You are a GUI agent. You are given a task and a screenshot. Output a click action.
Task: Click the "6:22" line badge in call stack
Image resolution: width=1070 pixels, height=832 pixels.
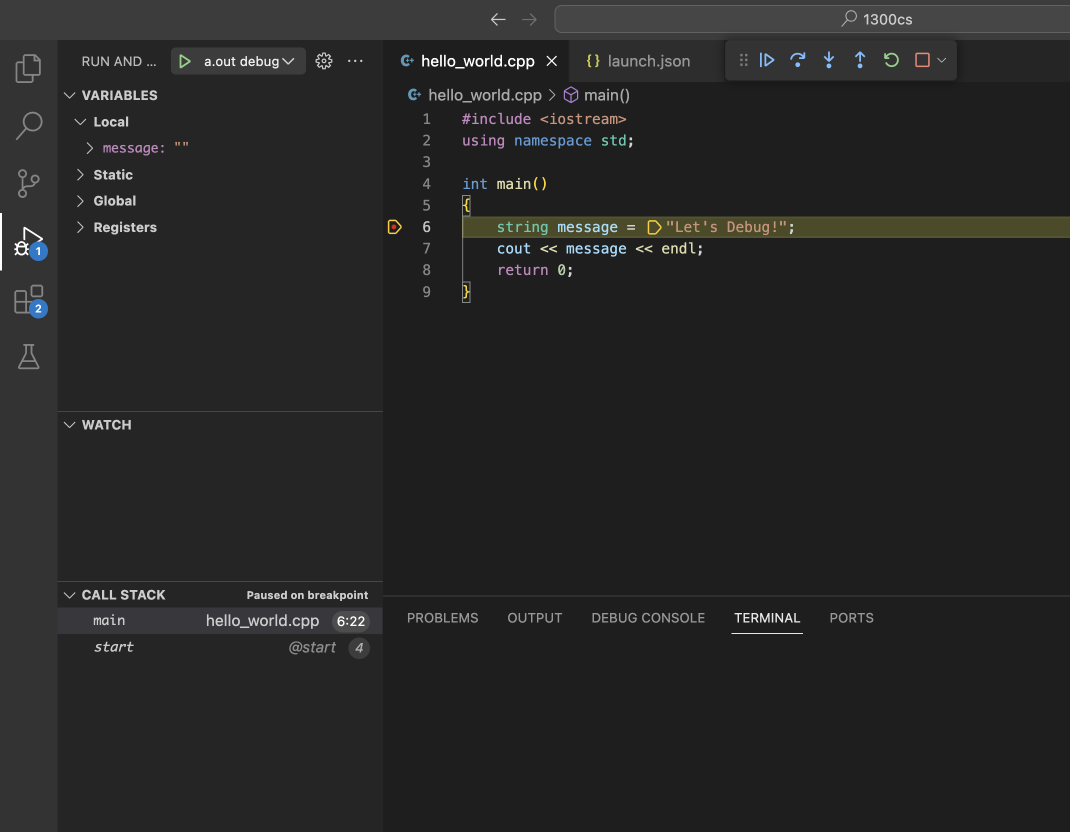click(350, 621)
